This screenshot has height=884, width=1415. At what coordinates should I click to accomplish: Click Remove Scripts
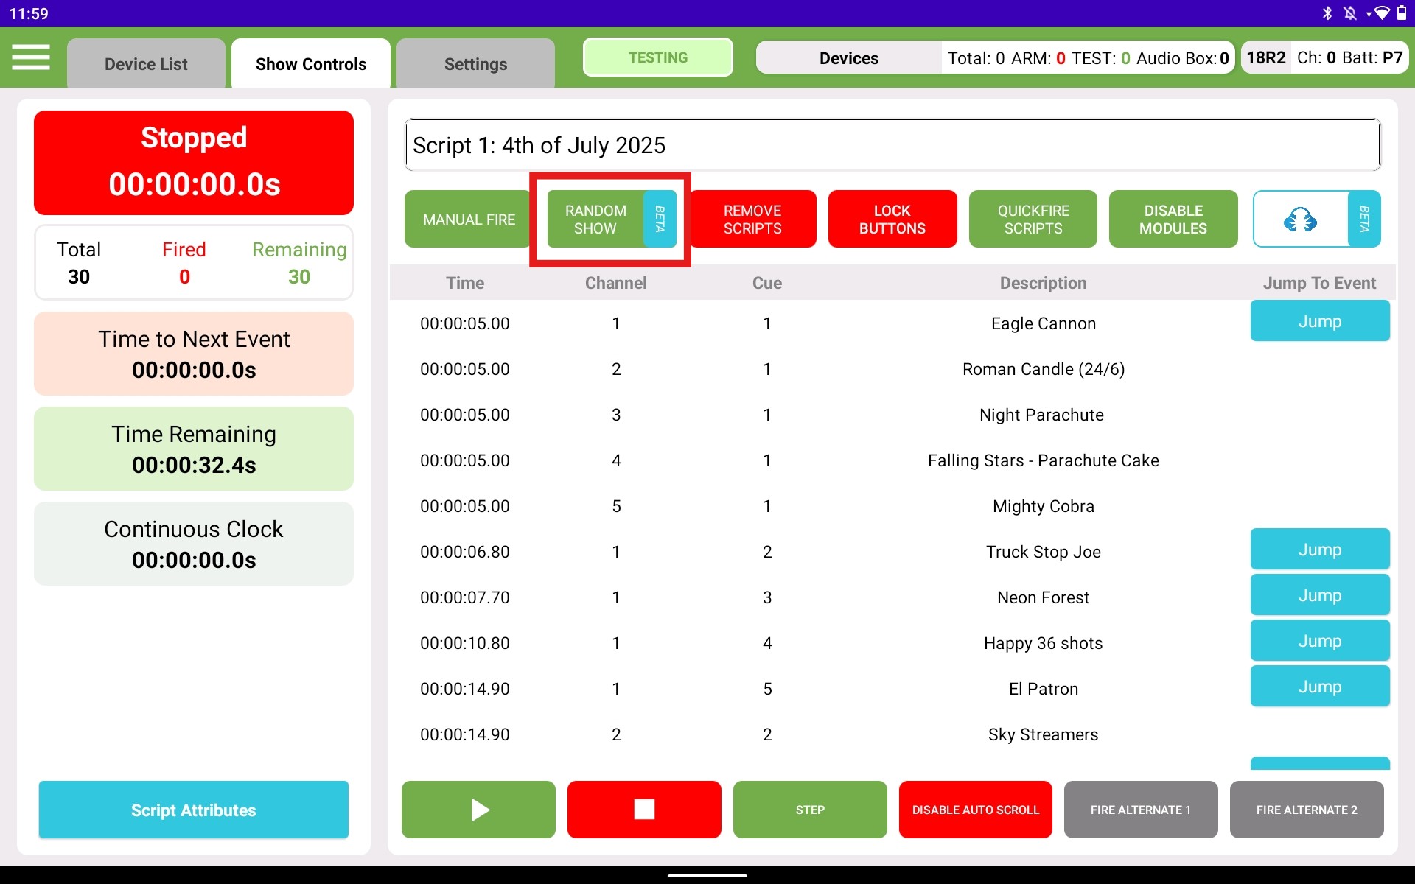(752, 218)
